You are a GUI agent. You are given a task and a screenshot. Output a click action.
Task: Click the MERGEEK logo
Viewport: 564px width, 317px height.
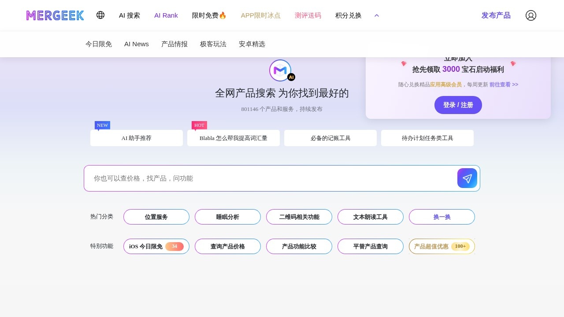point(55,15)
